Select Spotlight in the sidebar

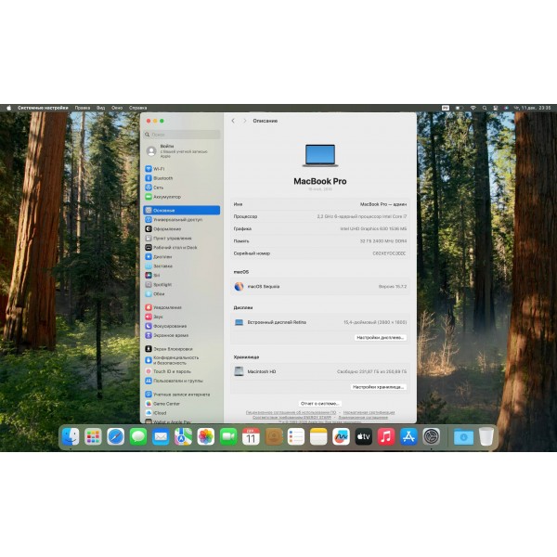click(163, 284)
